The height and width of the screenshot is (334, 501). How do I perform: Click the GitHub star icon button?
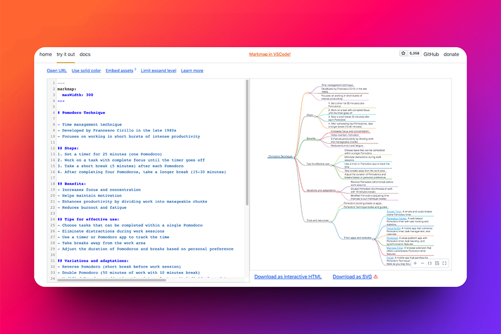(404, 54)
